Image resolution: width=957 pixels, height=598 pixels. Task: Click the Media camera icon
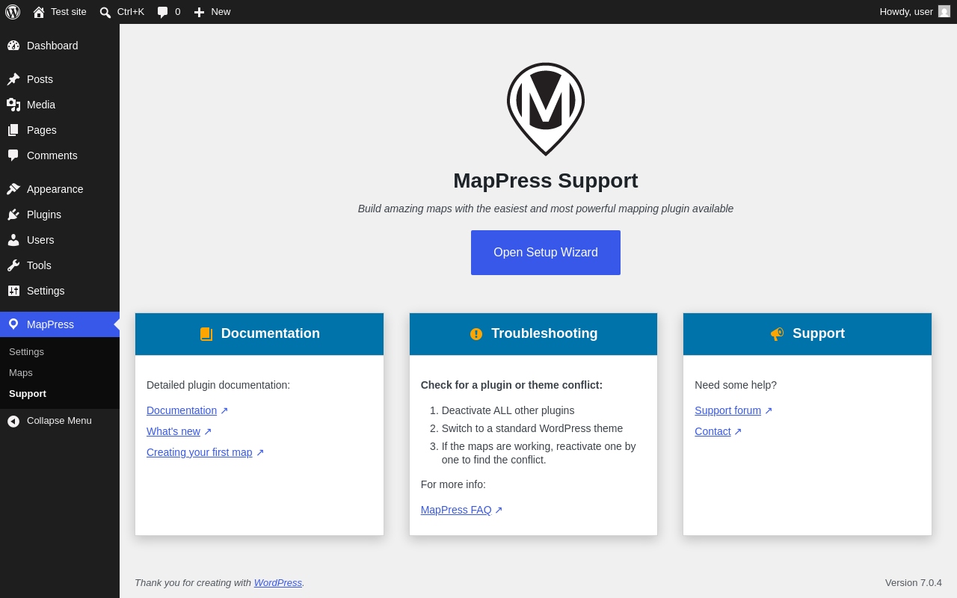click(13, 105)
